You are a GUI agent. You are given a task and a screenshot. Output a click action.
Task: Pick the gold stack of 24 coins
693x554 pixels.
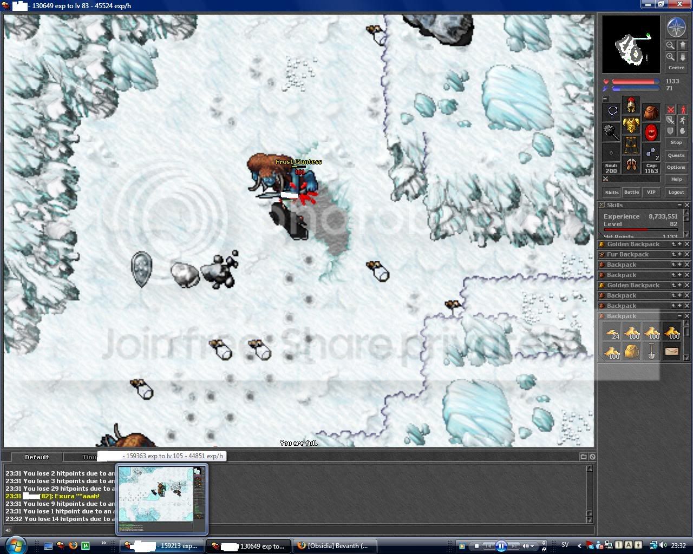[x=612, y=332]
